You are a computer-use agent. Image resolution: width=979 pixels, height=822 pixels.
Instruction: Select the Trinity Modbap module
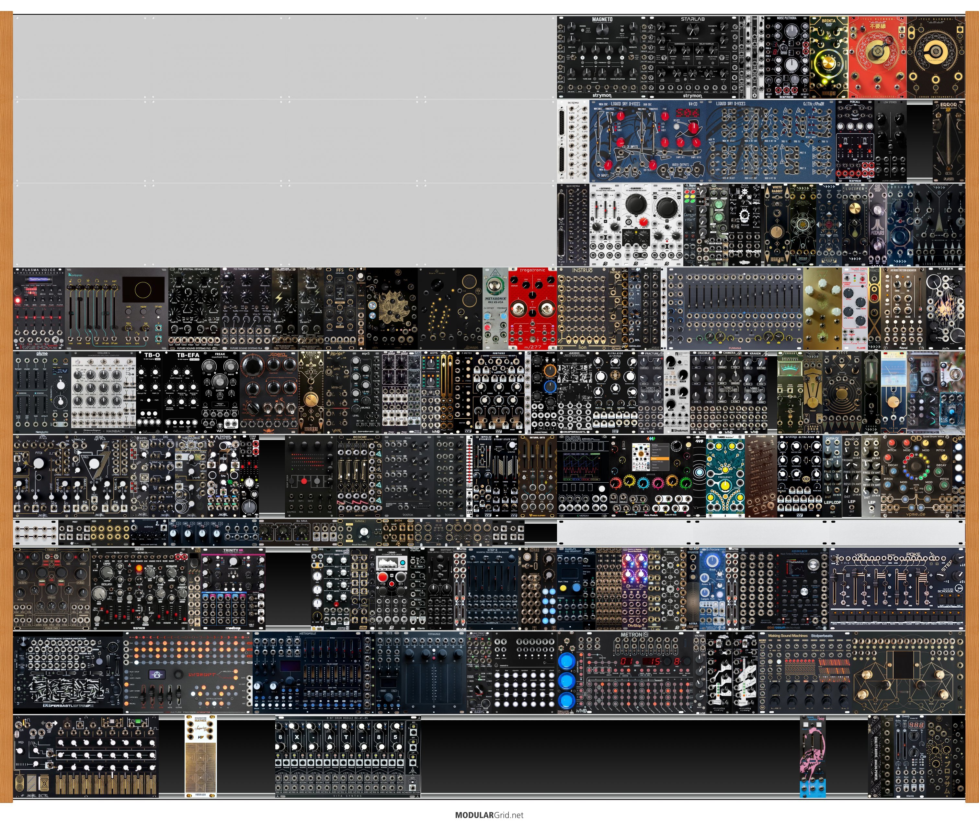click(x=233, y=589)
